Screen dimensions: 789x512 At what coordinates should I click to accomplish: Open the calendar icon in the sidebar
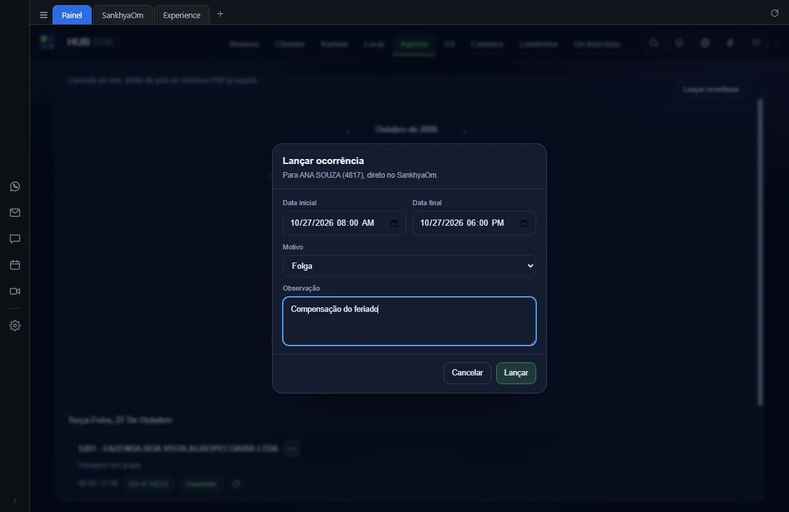15,265
